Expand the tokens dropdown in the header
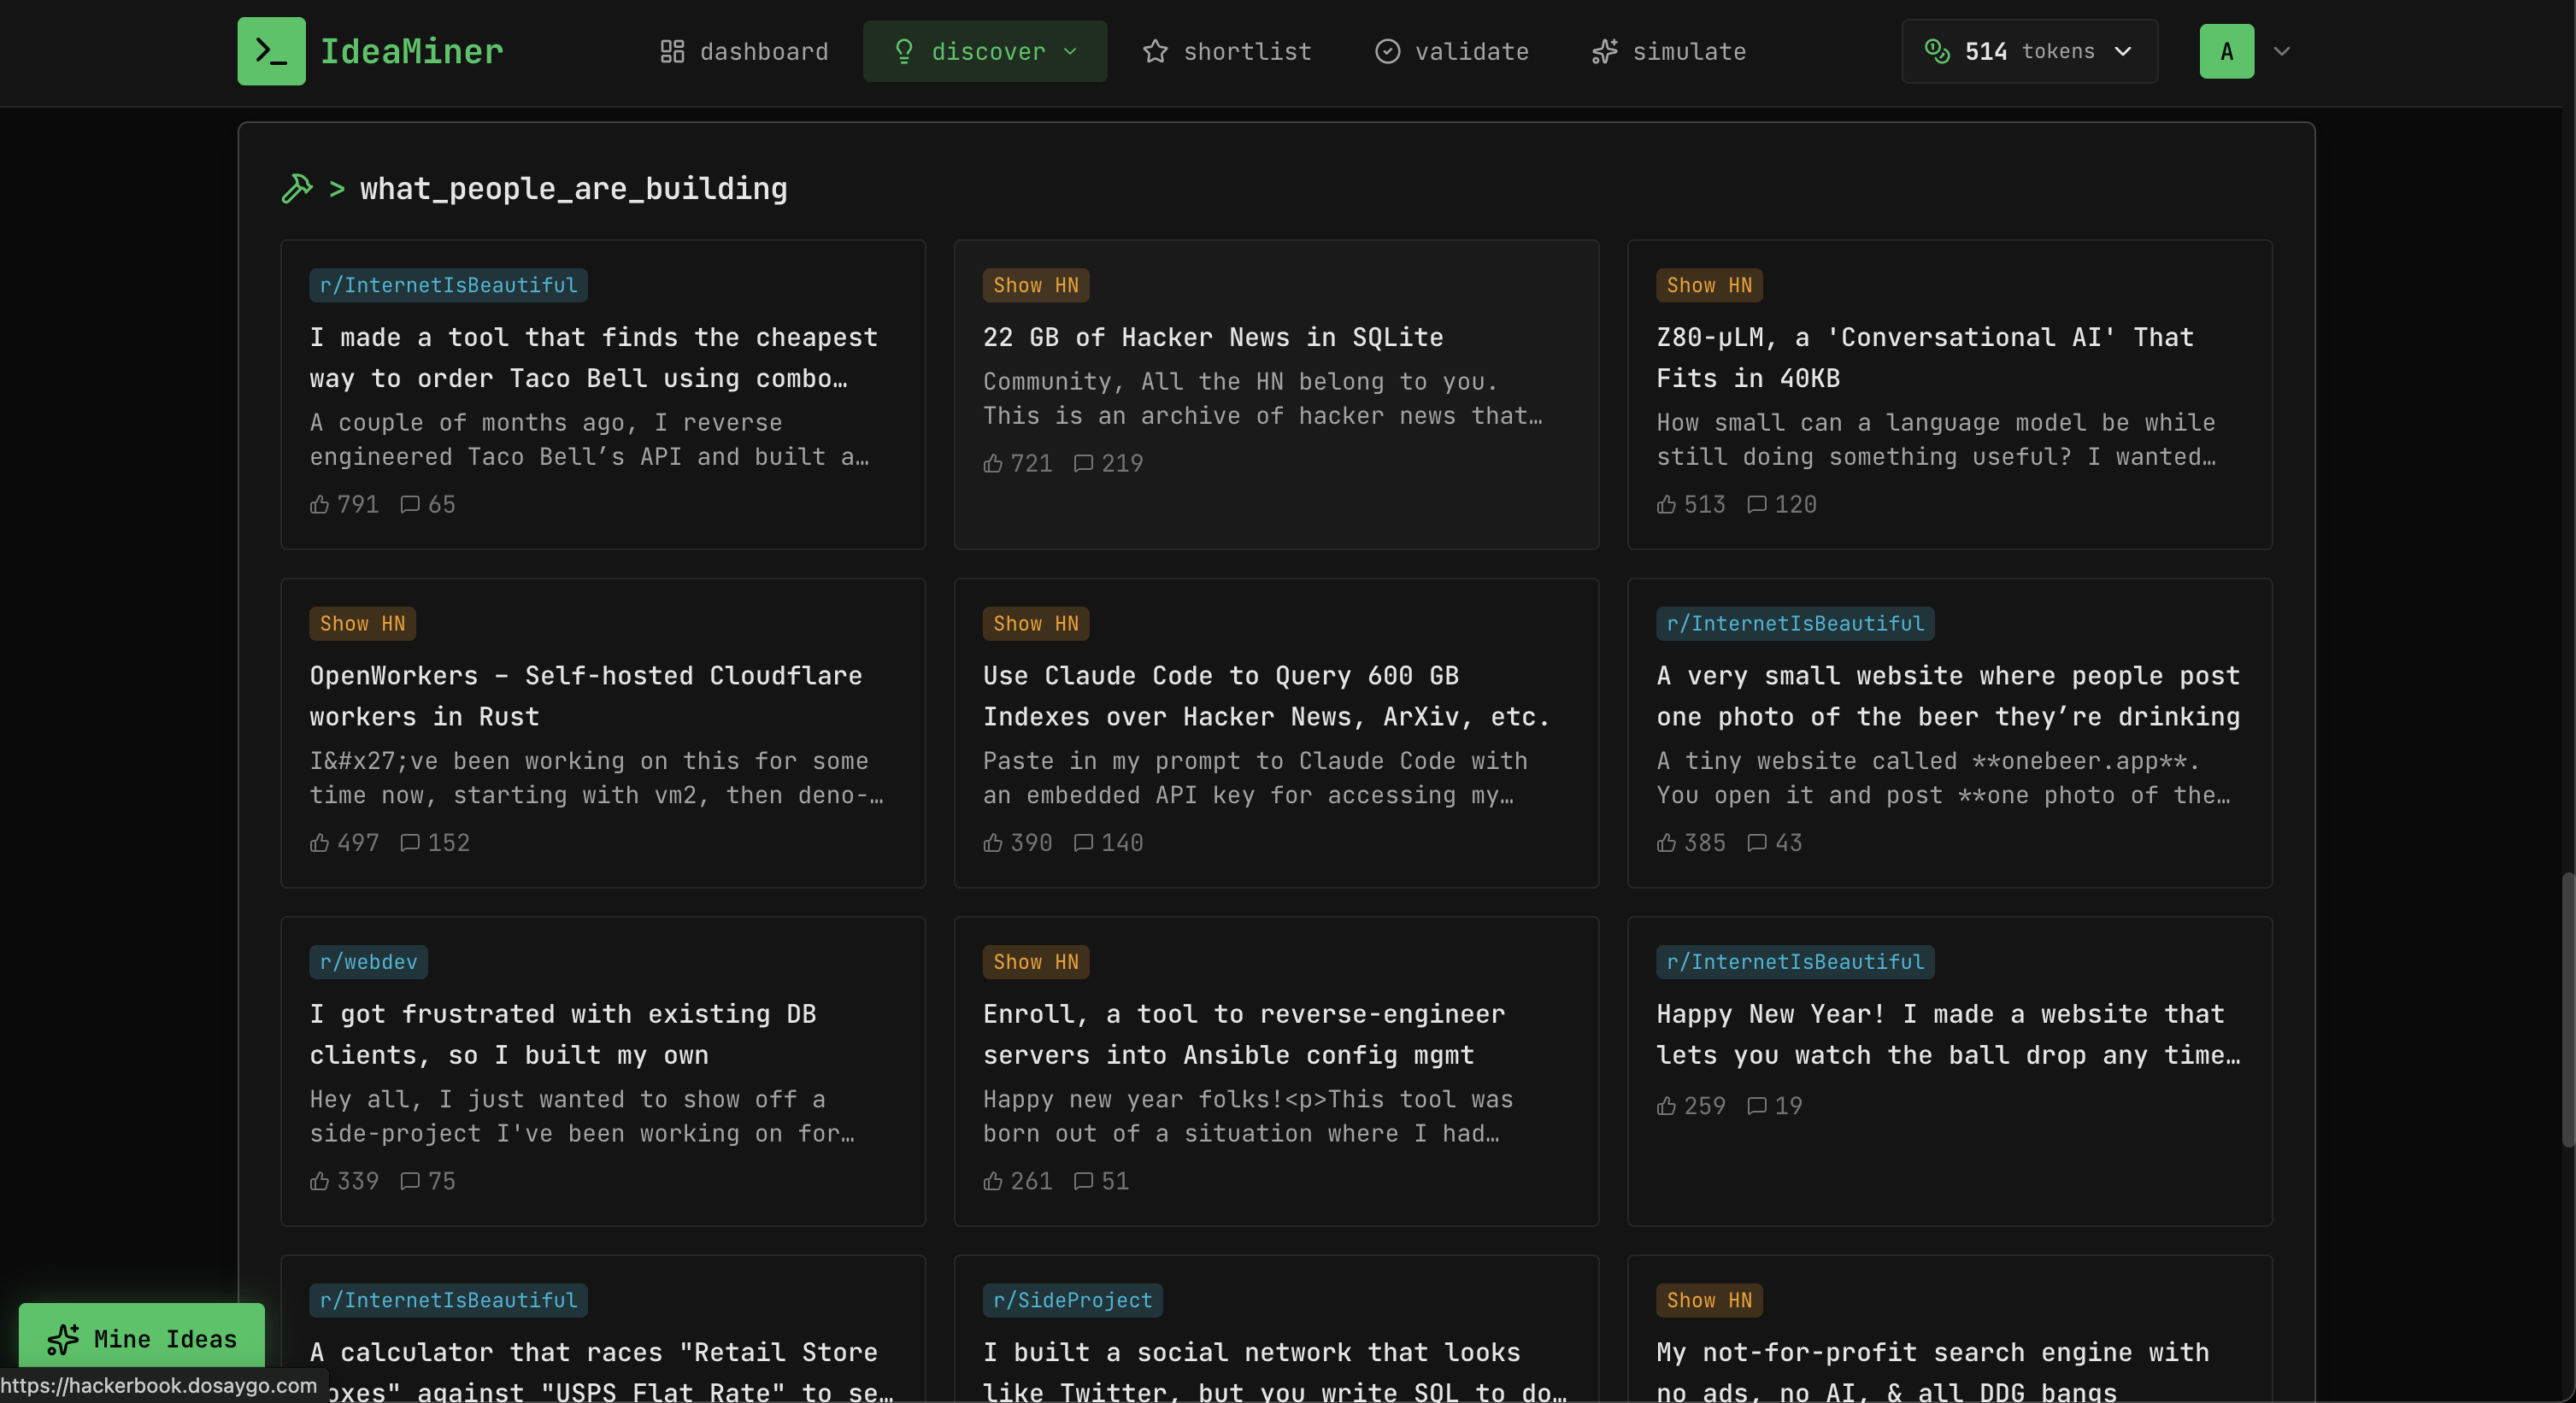This screenshot has width=2576, height=1403. pos(2122,51)
